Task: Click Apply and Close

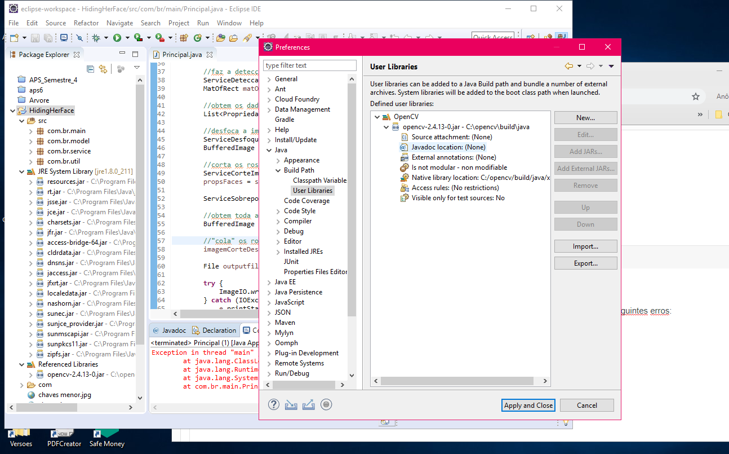Action: click(x=528, y=405)
